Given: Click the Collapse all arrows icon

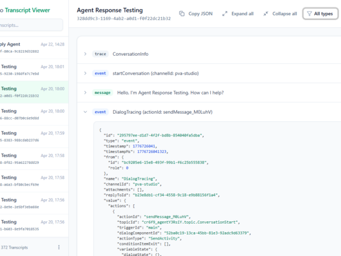Looking at the screenshot, I should point(266,14).
